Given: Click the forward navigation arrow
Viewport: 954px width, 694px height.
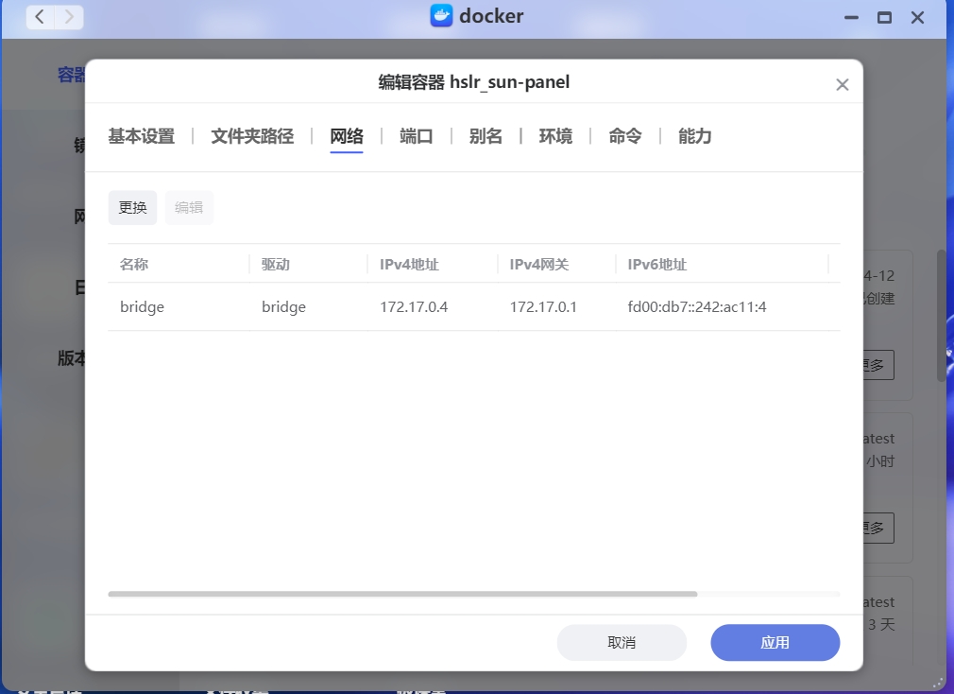Looking at the screenshot, I should pyautogui.click(x=69, y=17).
